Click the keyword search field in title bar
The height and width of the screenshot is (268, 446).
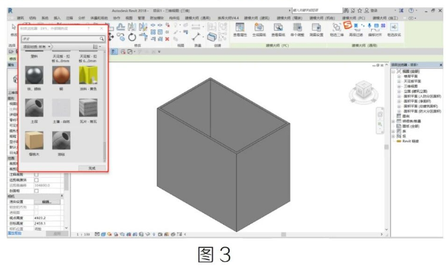coord(317,10)
